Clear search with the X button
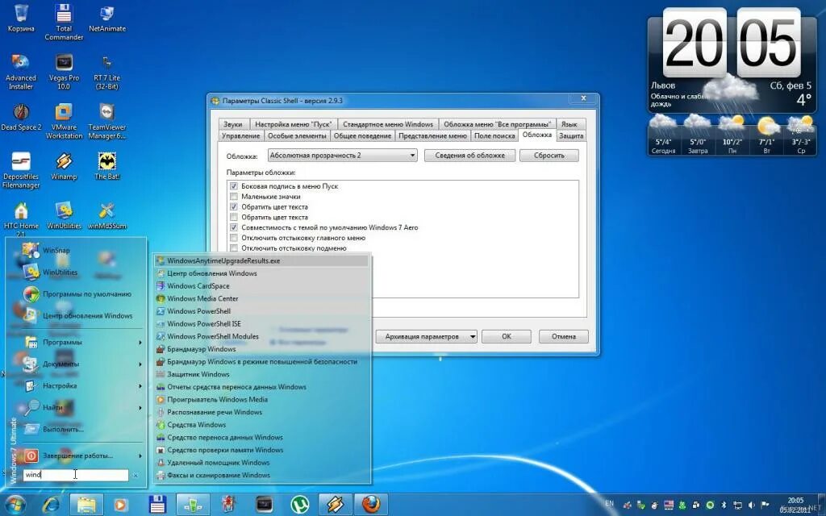This screenshot has width=826, height=516. click(136, 476)
